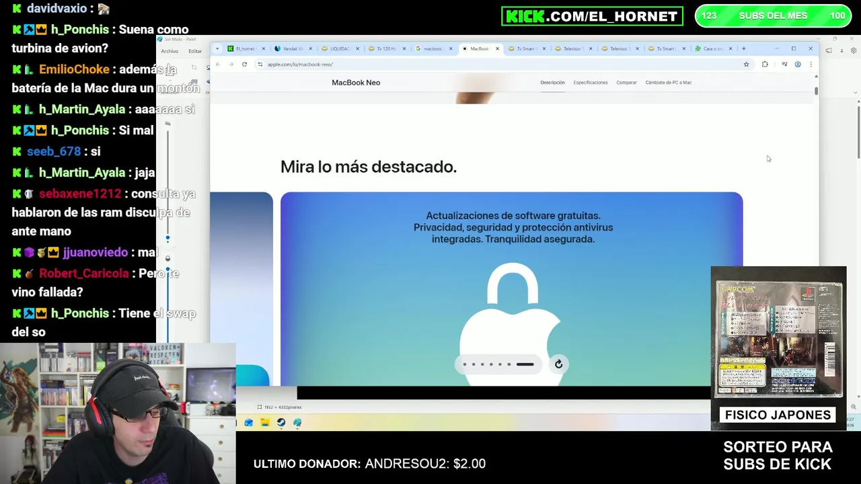861x484 pixels.
Task: Bookmark this page with the star icon
Action: pos(746,65)
